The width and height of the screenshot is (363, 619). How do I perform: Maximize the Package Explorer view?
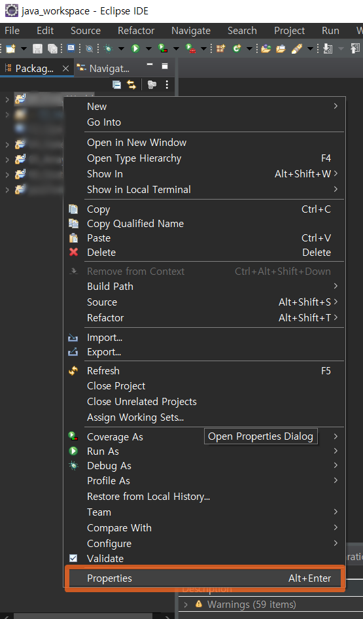pos(165,66)
